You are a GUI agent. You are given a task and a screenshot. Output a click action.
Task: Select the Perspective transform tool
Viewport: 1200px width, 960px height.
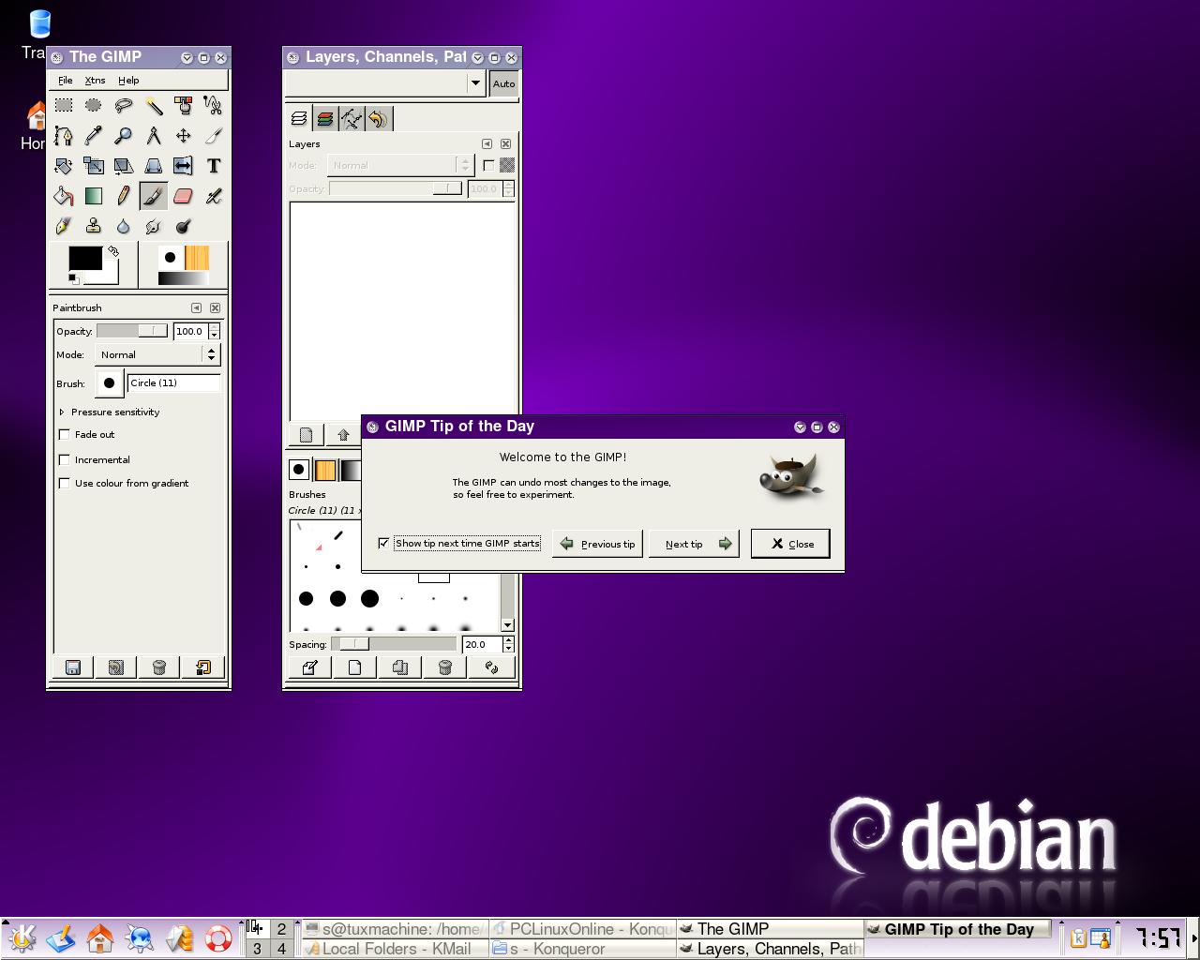(154, 166)
